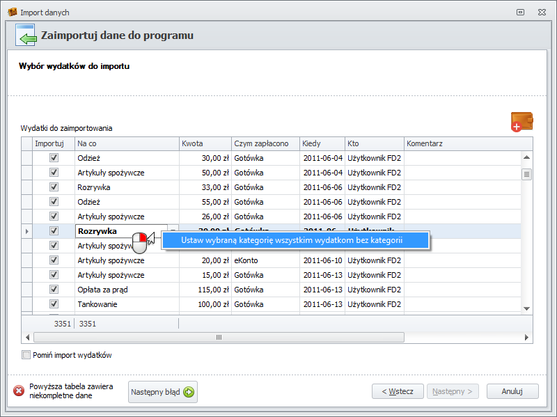Click the horizontal scrollbar thumb under table
The image size is (557, 417).
coord(219,337)
